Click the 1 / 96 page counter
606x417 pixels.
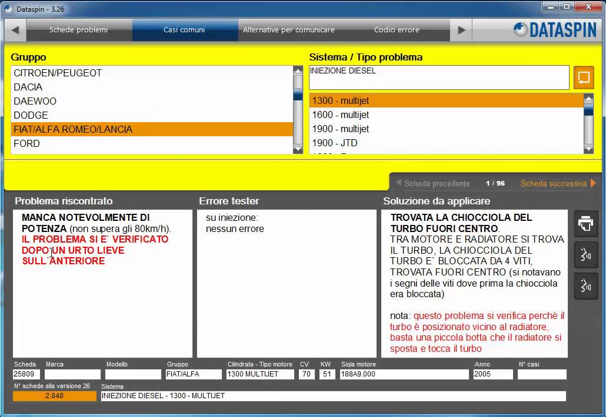click(x=495, y=183)
